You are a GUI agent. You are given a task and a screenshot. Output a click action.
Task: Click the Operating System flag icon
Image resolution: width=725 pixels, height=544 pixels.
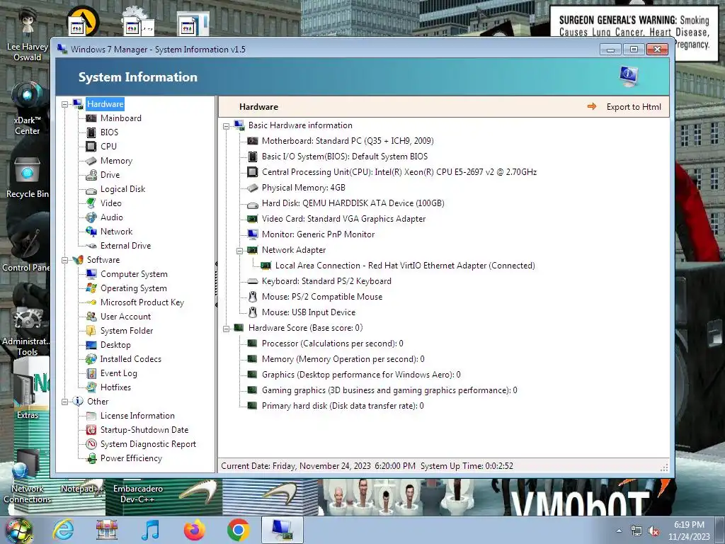tap(91, 288)
